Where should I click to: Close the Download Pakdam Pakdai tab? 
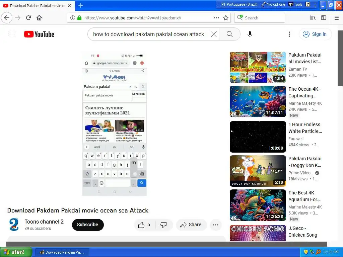point(69,6)
